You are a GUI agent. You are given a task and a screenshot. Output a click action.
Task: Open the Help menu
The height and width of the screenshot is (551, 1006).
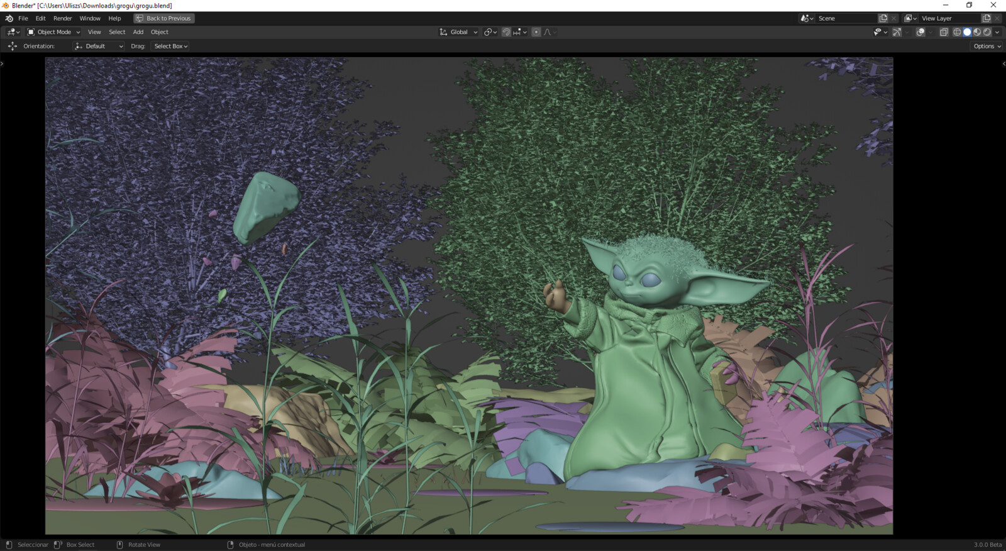pos(114,18)
